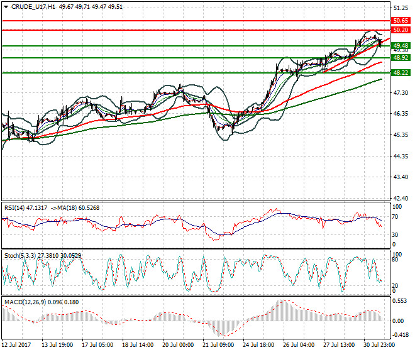
Task: Click the 30 Jul 23:00 time axis label
Action: pos(379,345)
